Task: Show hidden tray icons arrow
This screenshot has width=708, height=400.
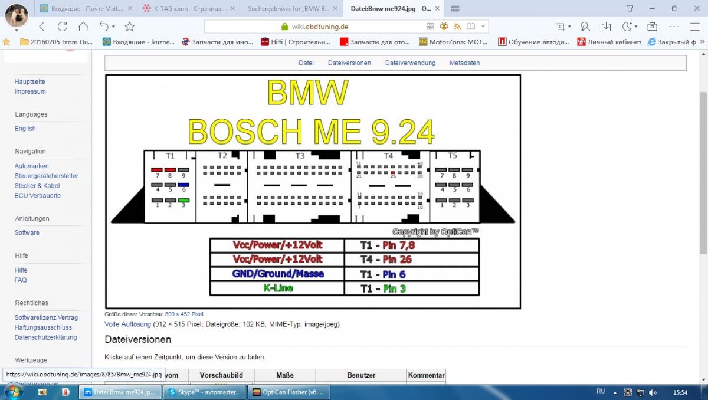Action: [616, 392]
